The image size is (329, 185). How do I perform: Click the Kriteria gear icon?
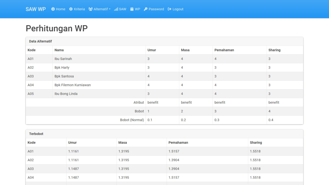[71, 9]
